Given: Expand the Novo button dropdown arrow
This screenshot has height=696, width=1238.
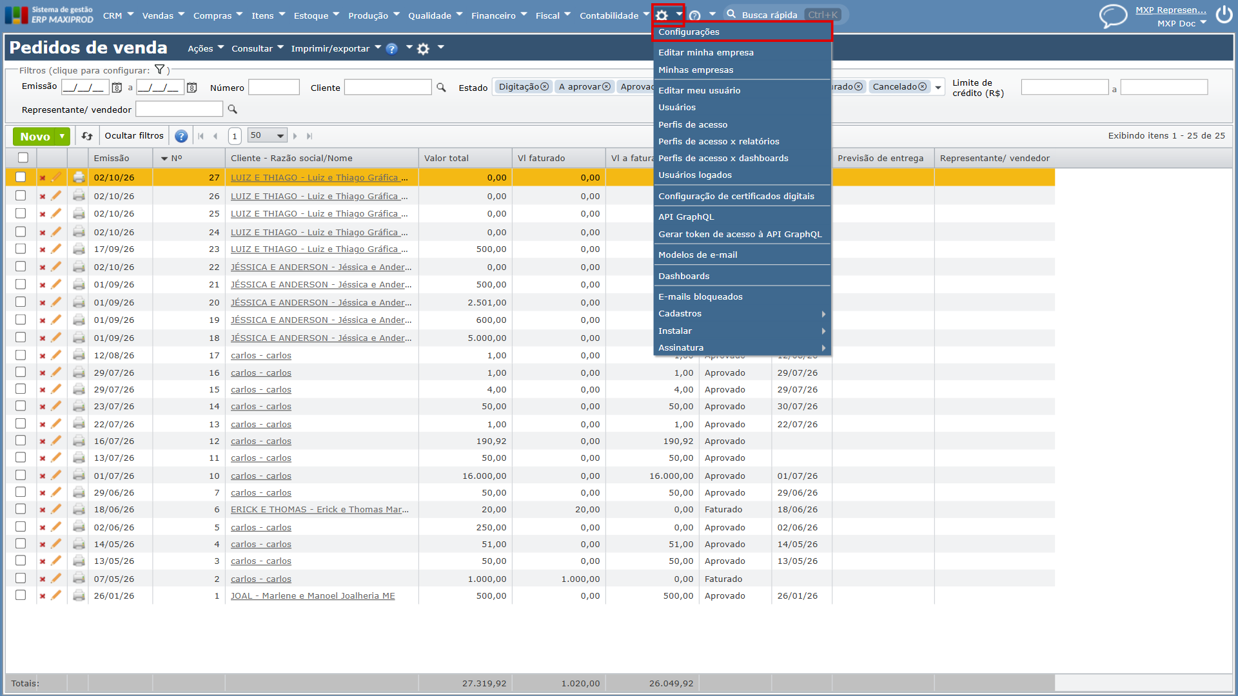Looking at the screenshot, I should pos(63,136).
